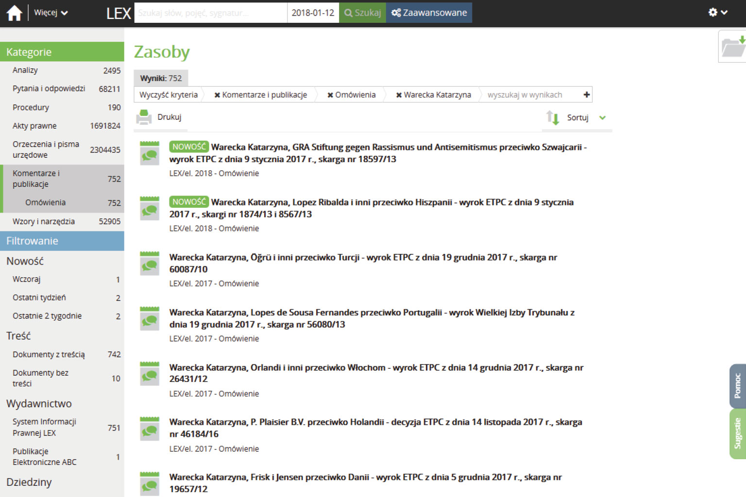The height and width of the screenshot is (497, 746).
Task: Remove the Omówienia filter criterion
Action: tap(330, 95)
